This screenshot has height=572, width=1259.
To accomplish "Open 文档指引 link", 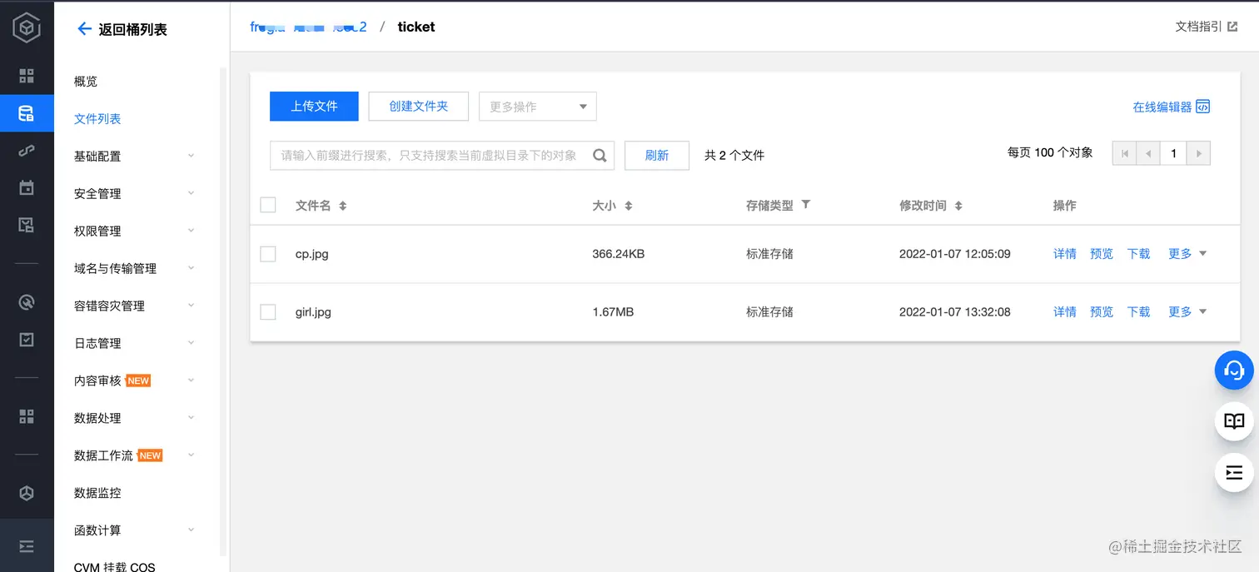I will pyautogui.click(x=1206, y=27).
